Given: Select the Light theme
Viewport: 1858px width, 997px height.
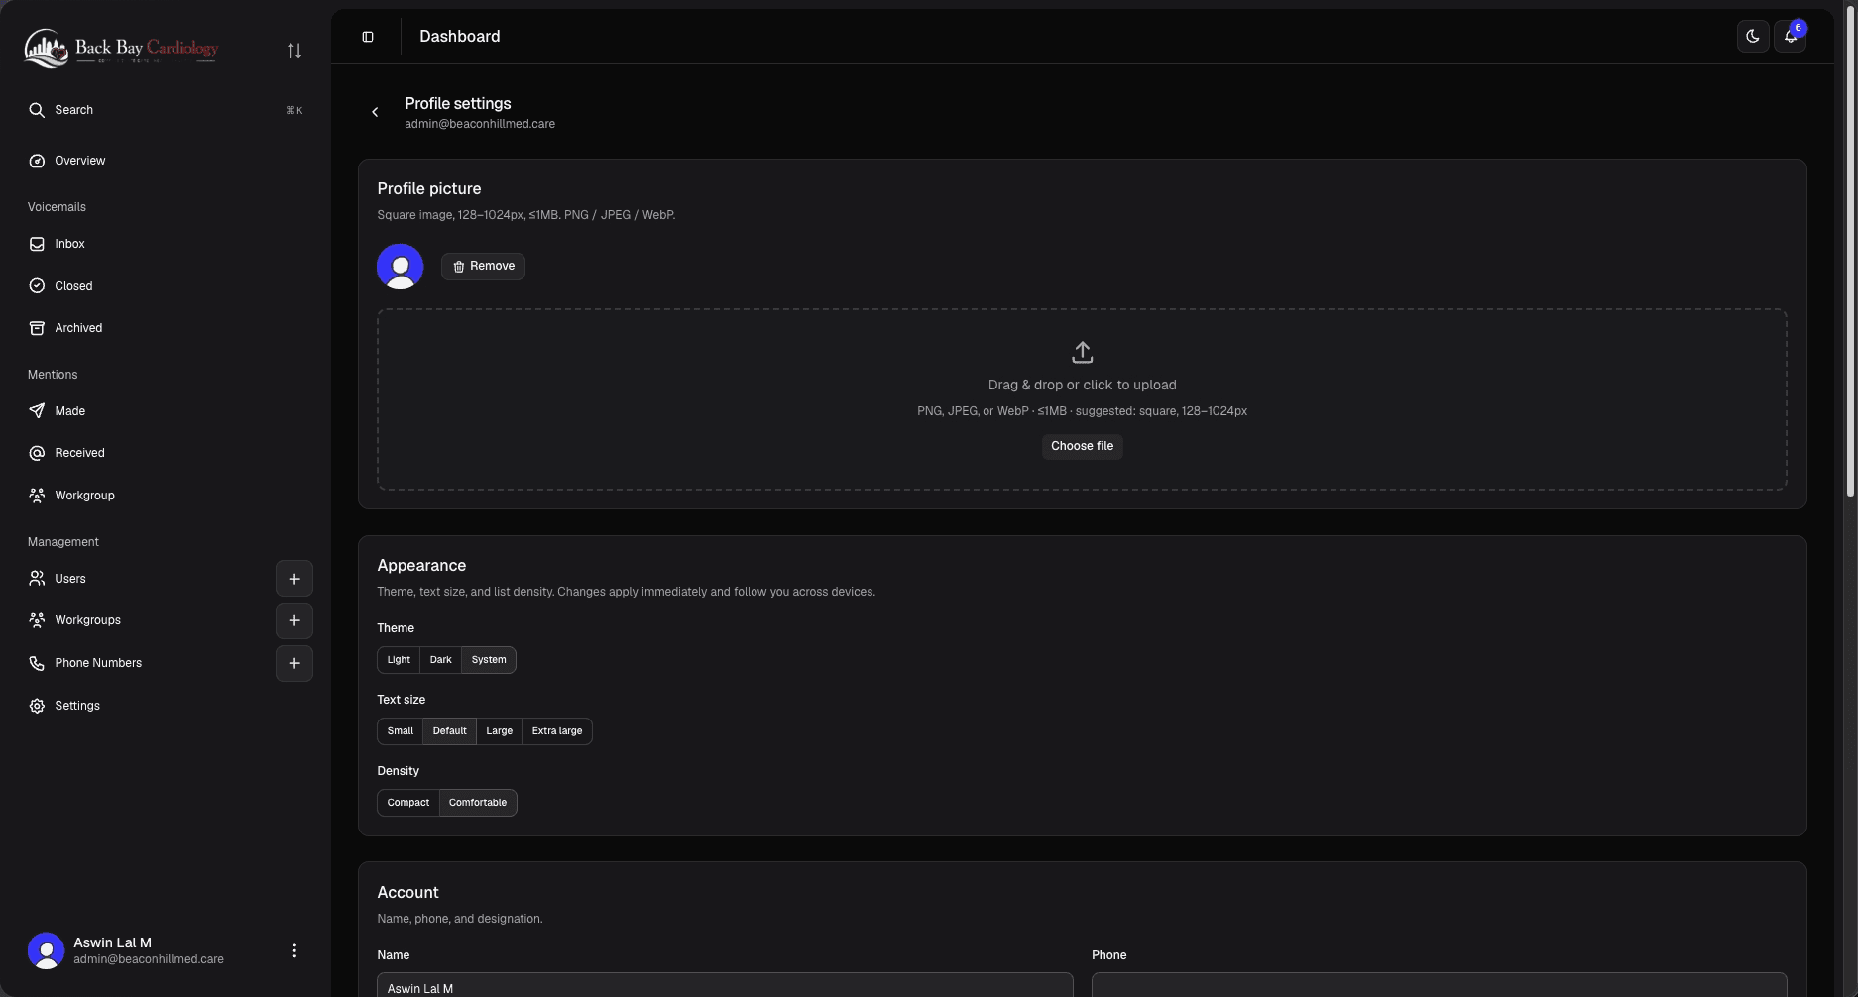Looking at the screenshot, I should pyautogui.click(x=399, y=660).
